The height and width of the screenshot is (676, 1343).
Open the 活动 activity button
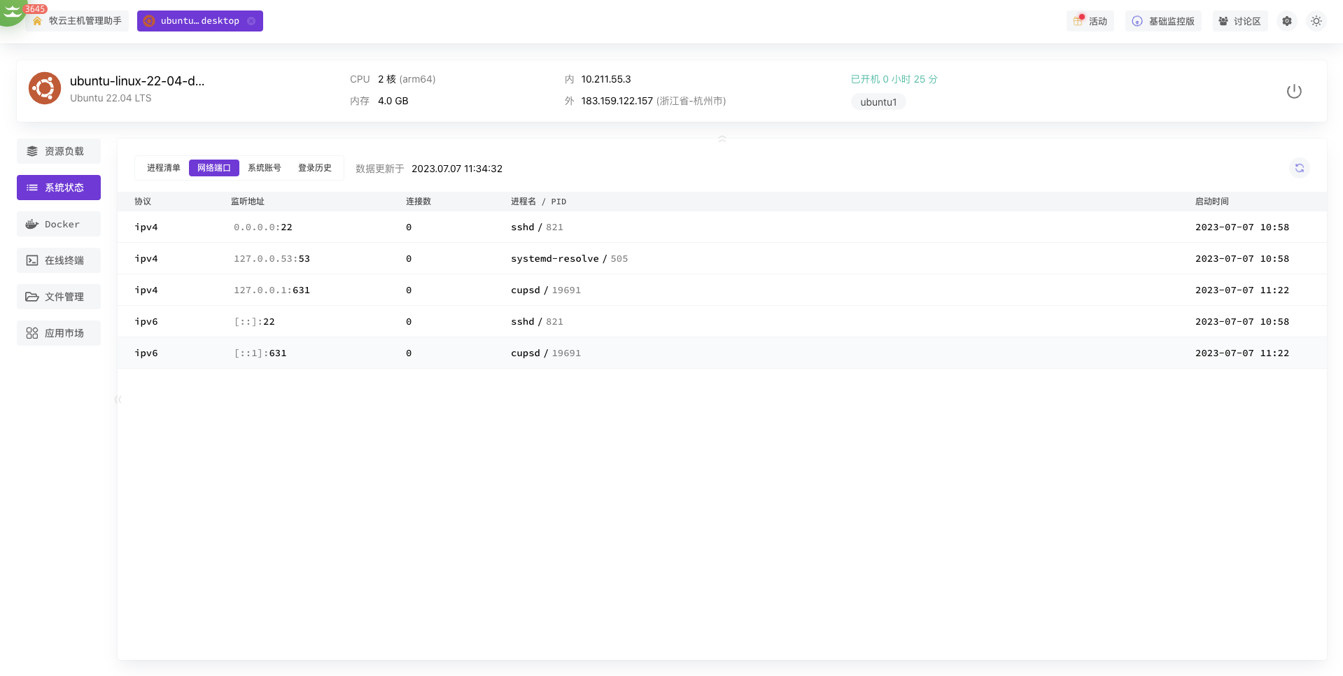pos(1090,21)
